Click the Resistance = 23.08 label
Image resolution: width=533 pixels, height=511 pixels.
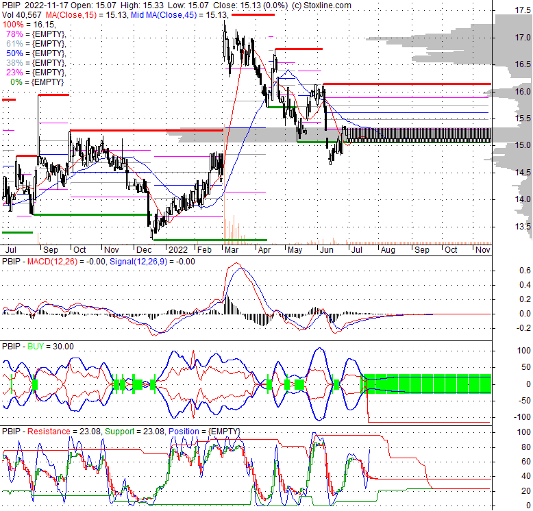tap(64, 432)
